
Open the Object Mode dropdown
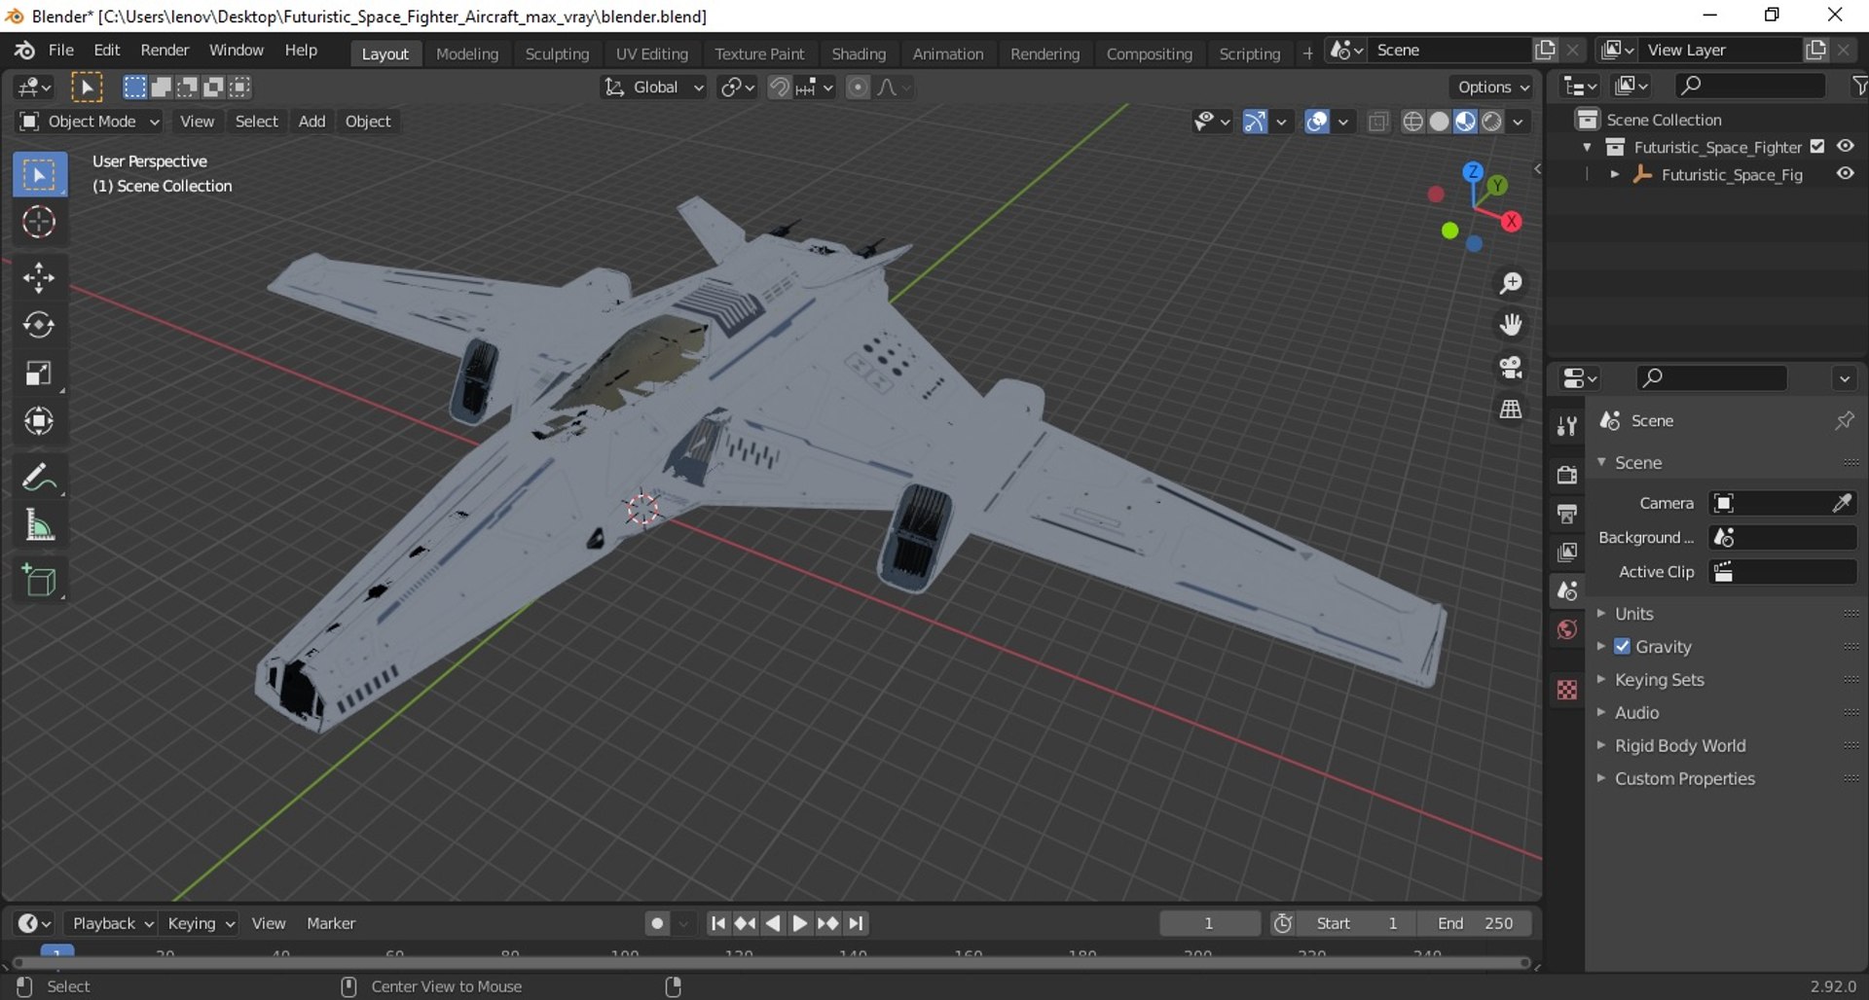click(x=89, y=122)
